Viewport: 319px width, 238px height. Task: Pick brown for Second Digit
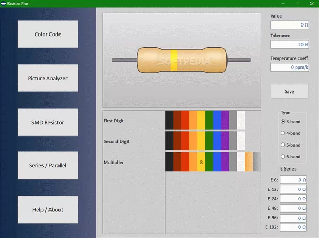pos(177,141)
